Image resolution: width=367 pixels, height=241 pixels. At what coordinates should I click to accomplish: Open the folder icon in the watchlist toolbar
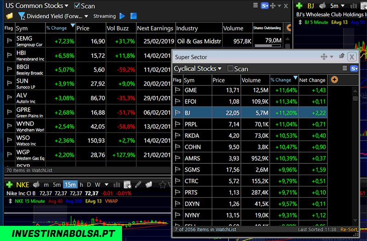(x=10, y=16)
